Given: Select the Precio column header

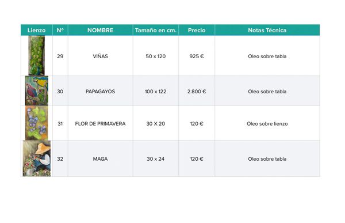Looking at the screenshot, I should [x=197, y=30].
